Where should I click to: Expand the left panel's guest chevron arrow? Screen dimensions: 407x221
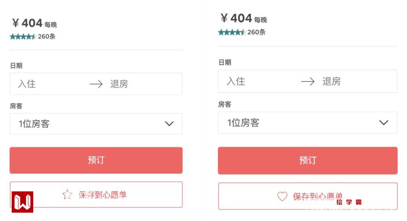coord(169,124)
